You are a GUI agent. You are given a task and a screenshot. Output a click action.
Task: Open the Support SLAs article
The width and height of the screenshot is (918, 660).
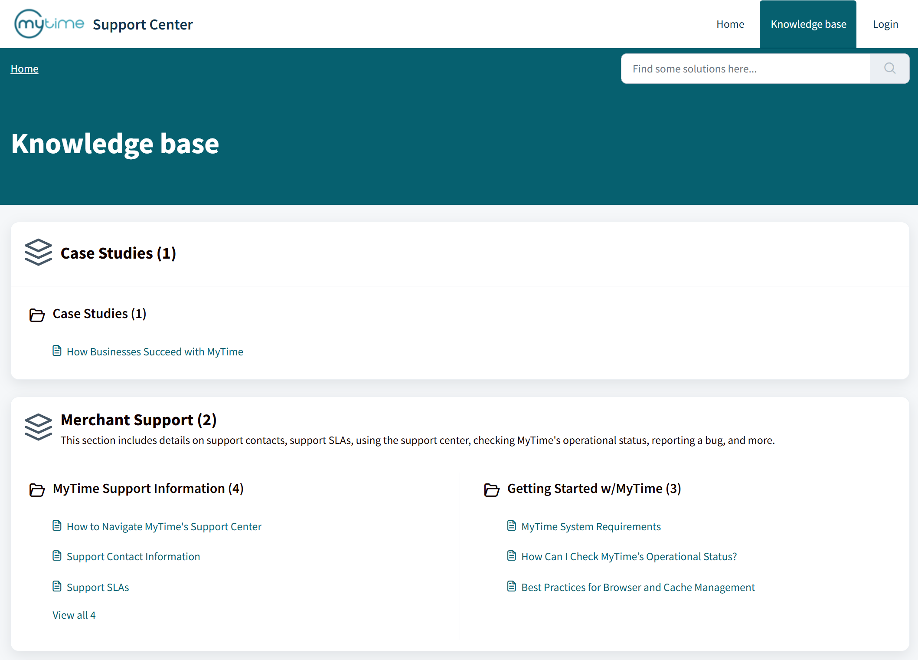pyautogui.click(x=98, y=587)
